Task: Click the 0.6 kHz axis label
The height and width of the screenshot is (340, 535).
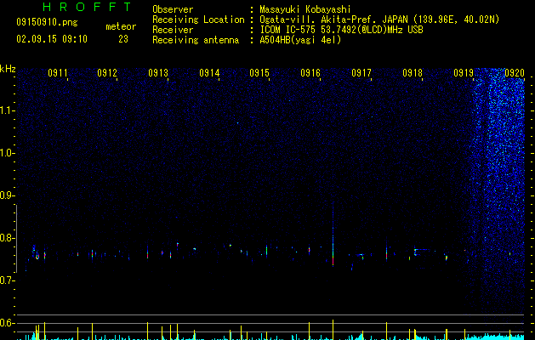Action: 8,323
